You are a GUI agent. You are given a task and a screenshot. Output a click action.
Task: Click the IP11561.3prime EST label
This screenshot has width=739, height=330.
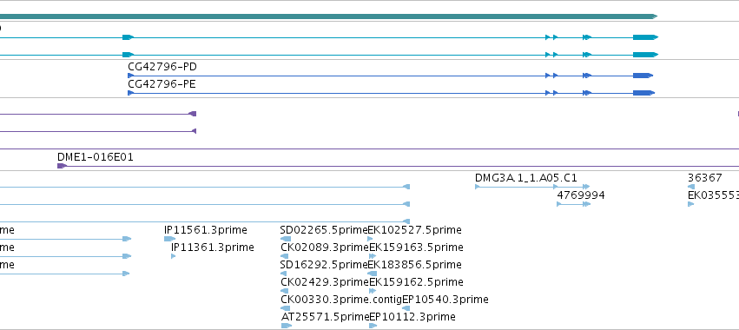[x=206, y=230]
